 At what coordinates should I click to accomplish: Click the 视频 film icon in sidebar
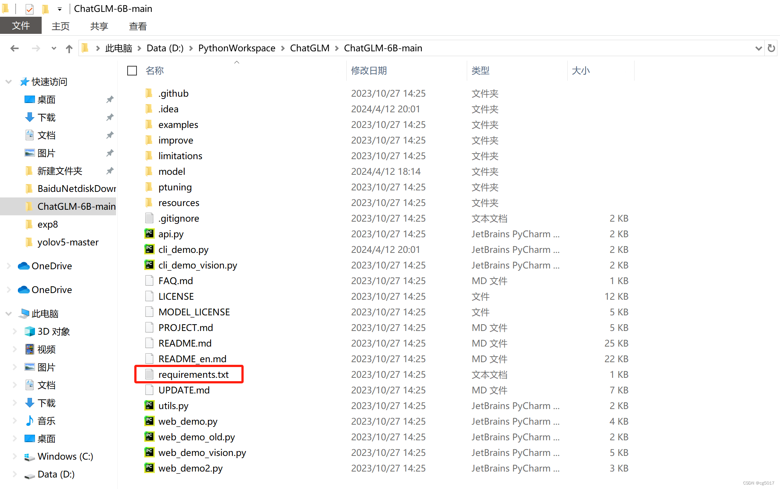[30, 349]
